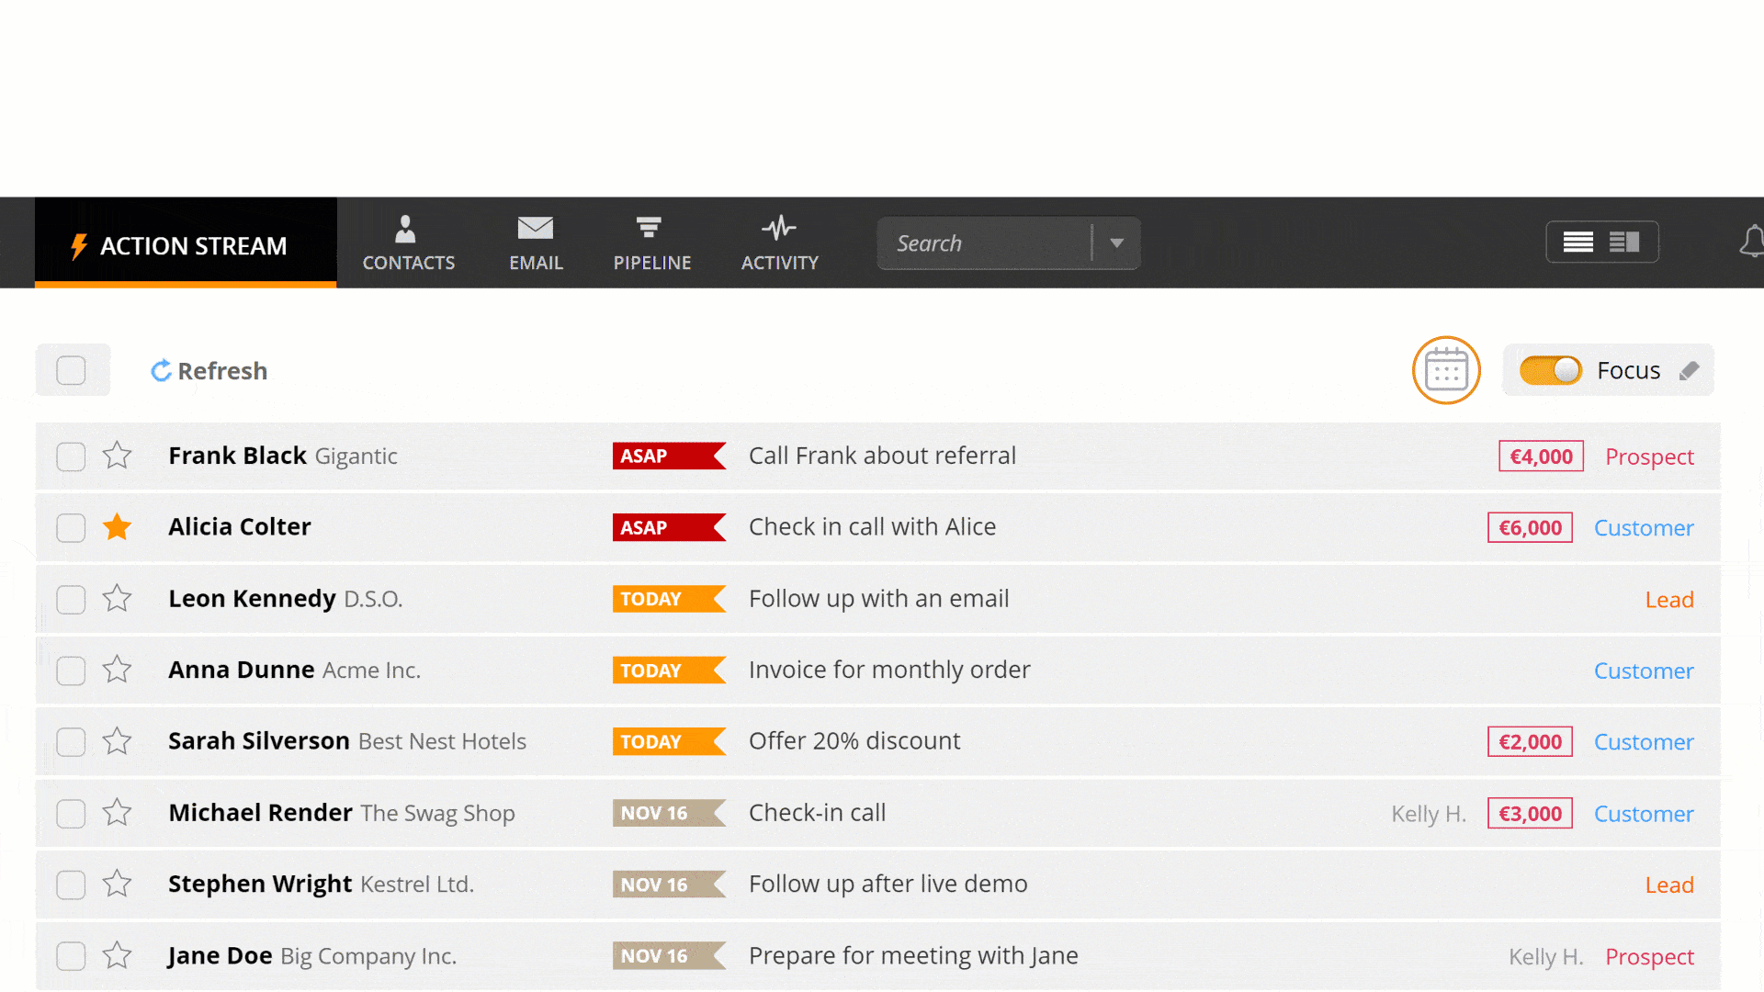This screenshot has height=992, width=1764.
Task: Click TODAY flag for Sarah Silverson
Action: pos(669,742)
